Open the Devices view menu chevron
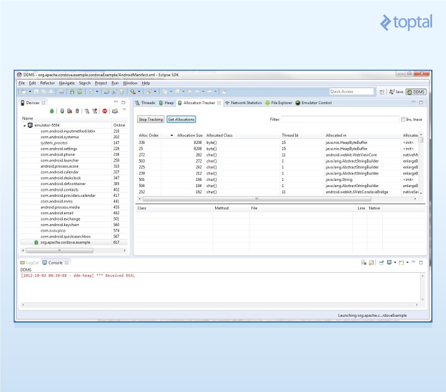The image size is (446, 392). tap(124, 110)
